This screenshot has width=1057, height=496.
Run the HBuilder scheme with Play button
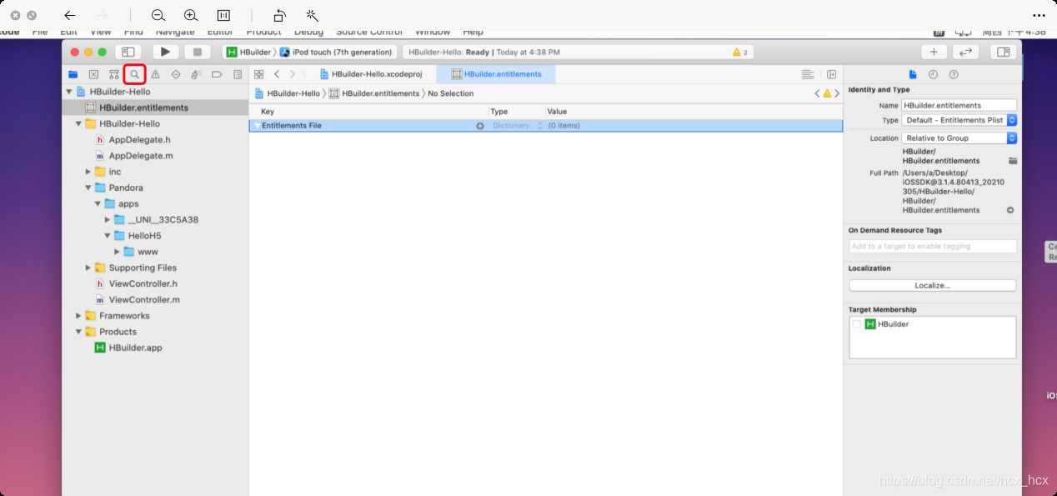click(165, 52)
